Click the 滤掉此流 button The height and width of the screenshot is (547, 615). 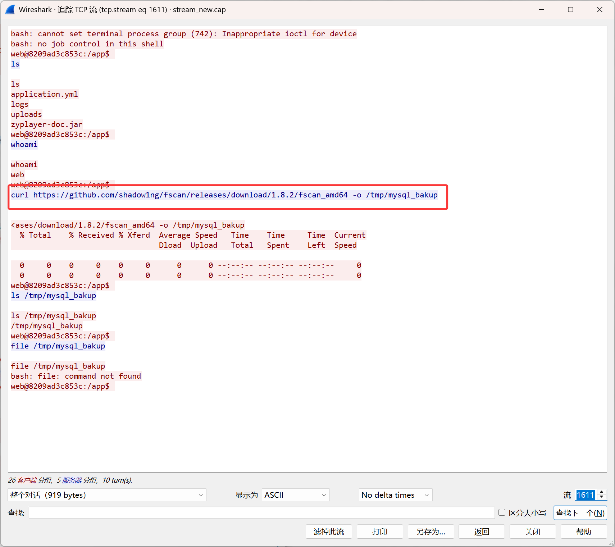[x=329, y=532]
